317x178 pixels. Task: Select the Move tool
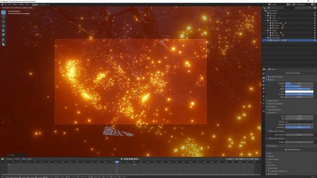pyautogui.click(x=3, y=22)
